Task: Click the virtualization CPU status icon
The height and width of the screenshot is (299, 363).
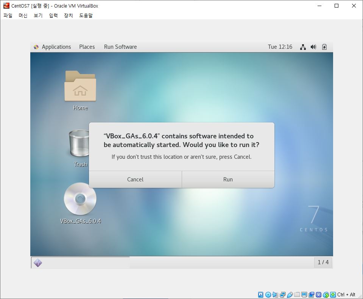Action: 319,294
